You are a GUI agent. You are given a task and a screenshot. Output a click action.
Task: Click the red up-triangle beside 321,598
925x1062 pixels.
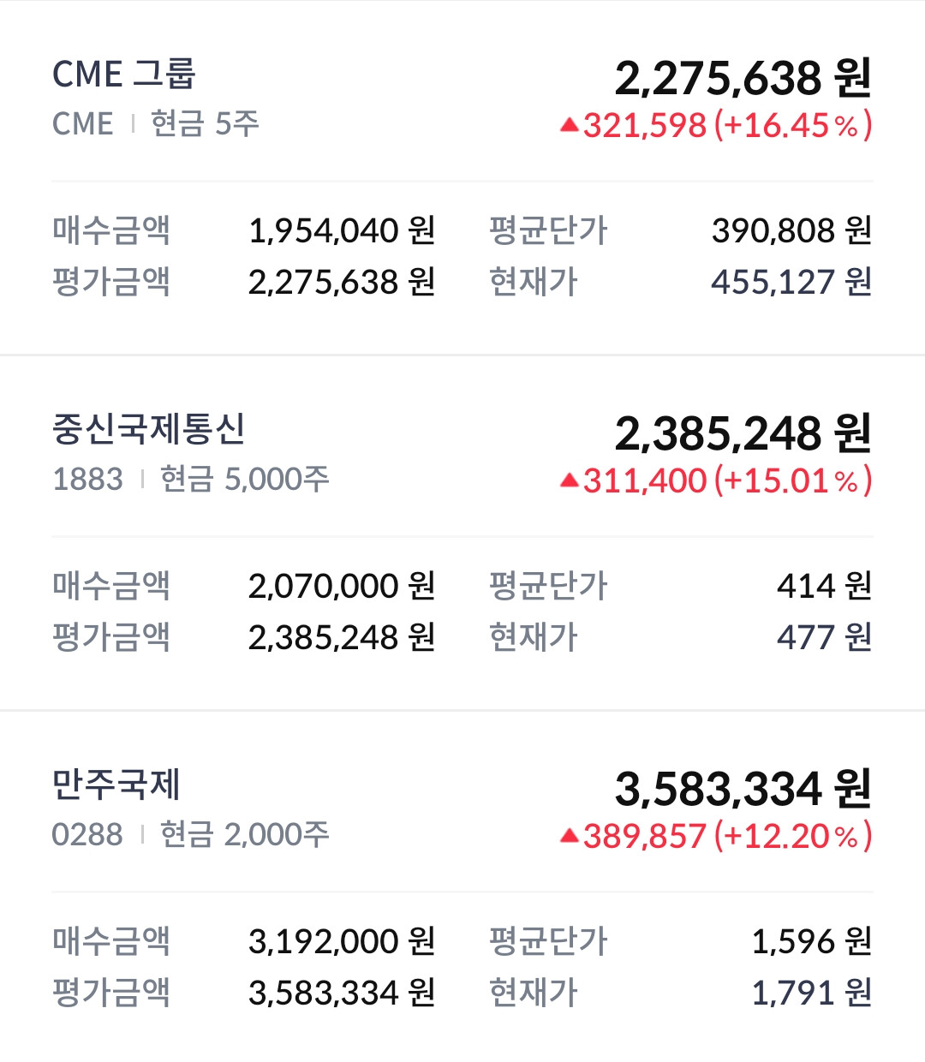570,126
